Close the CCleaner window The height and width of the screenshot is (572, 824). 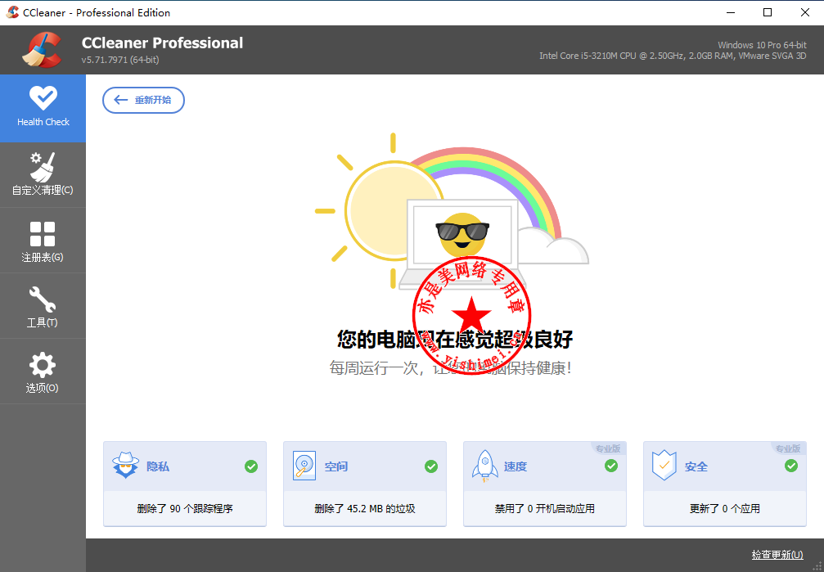click(805, 12)
